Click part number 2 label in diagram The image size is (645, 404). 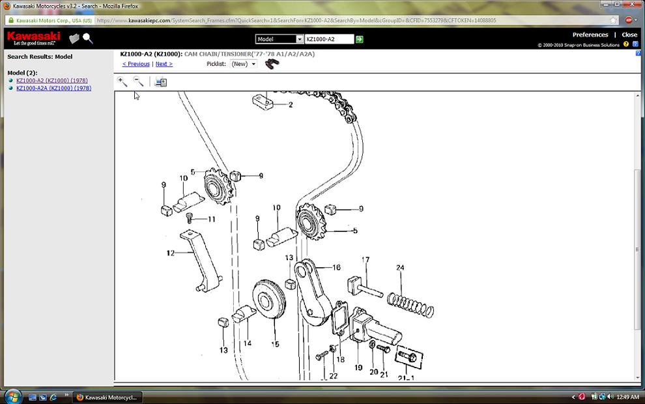pyautogui.click(x=291, y=104)
